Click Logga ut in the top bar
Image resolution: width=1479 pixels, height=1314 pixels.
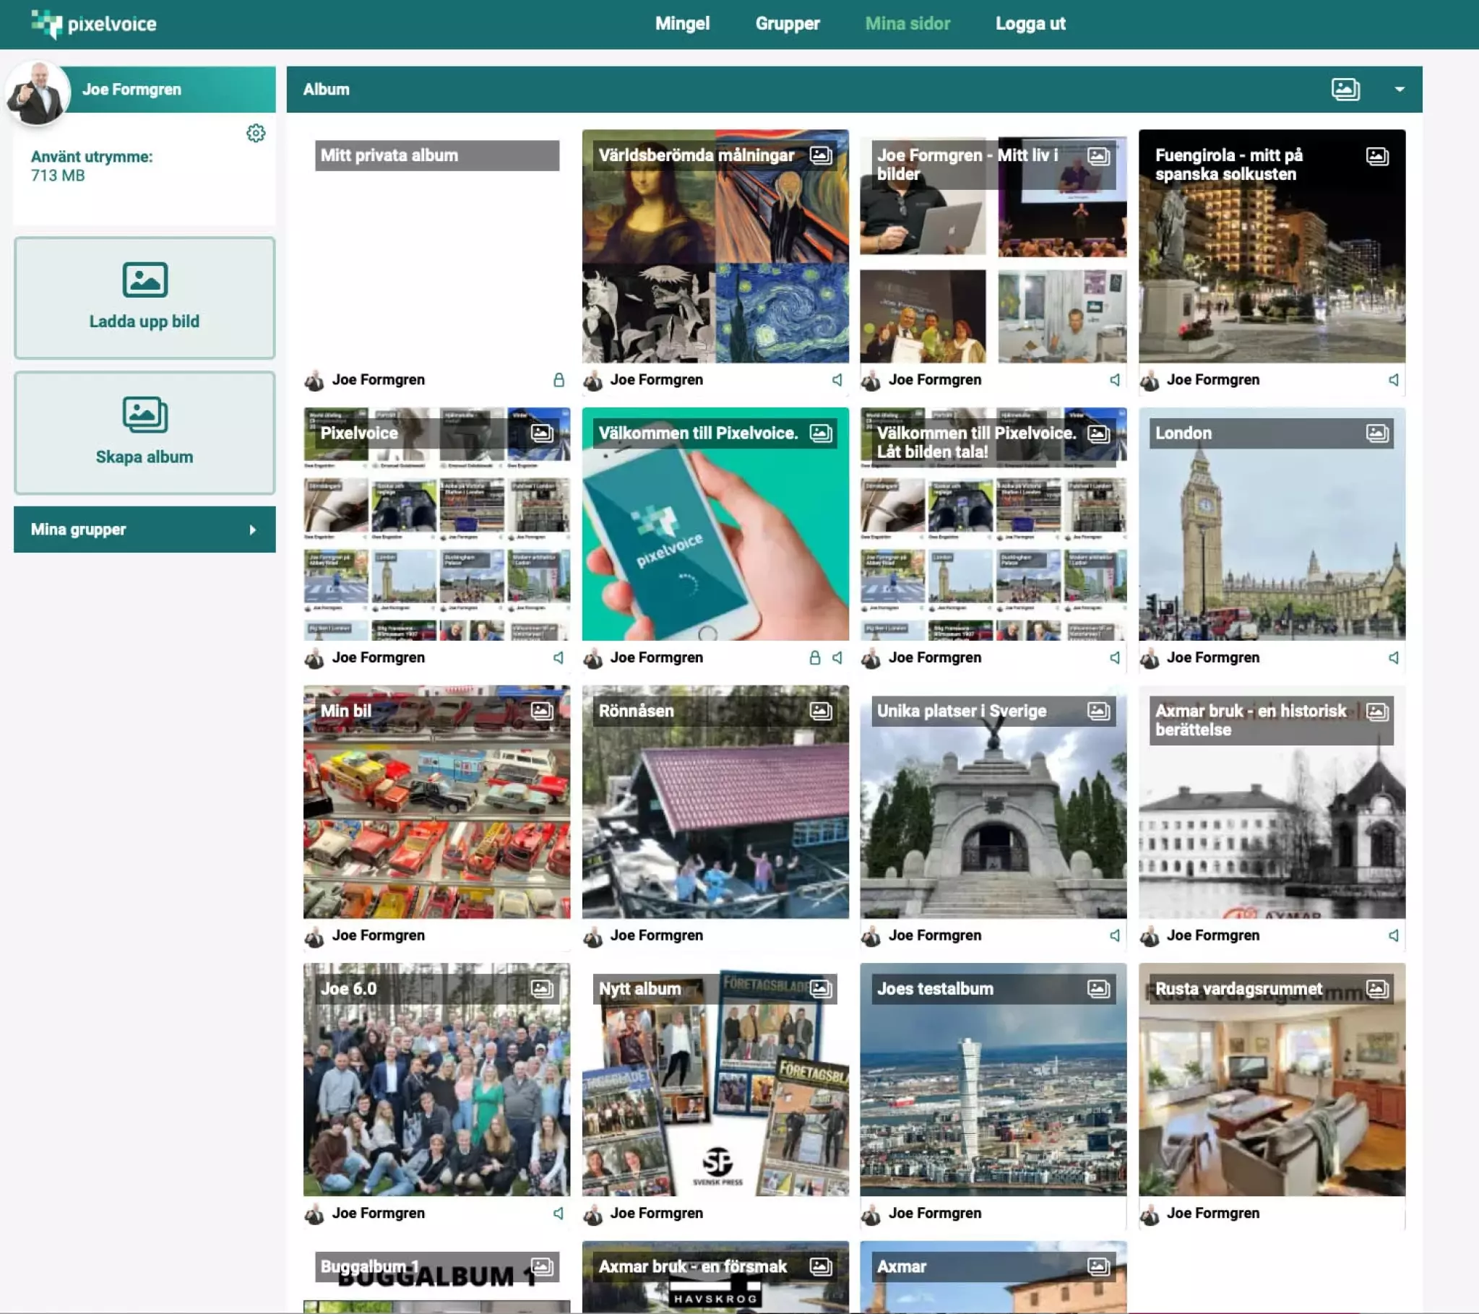coord(1030,24)
